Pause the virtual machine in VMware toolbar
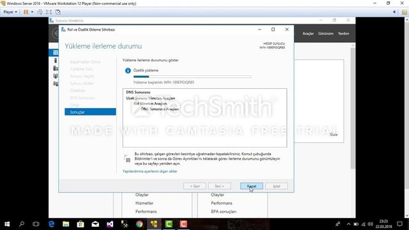This screenshot has height=230, width=409. tap(26, 12)
